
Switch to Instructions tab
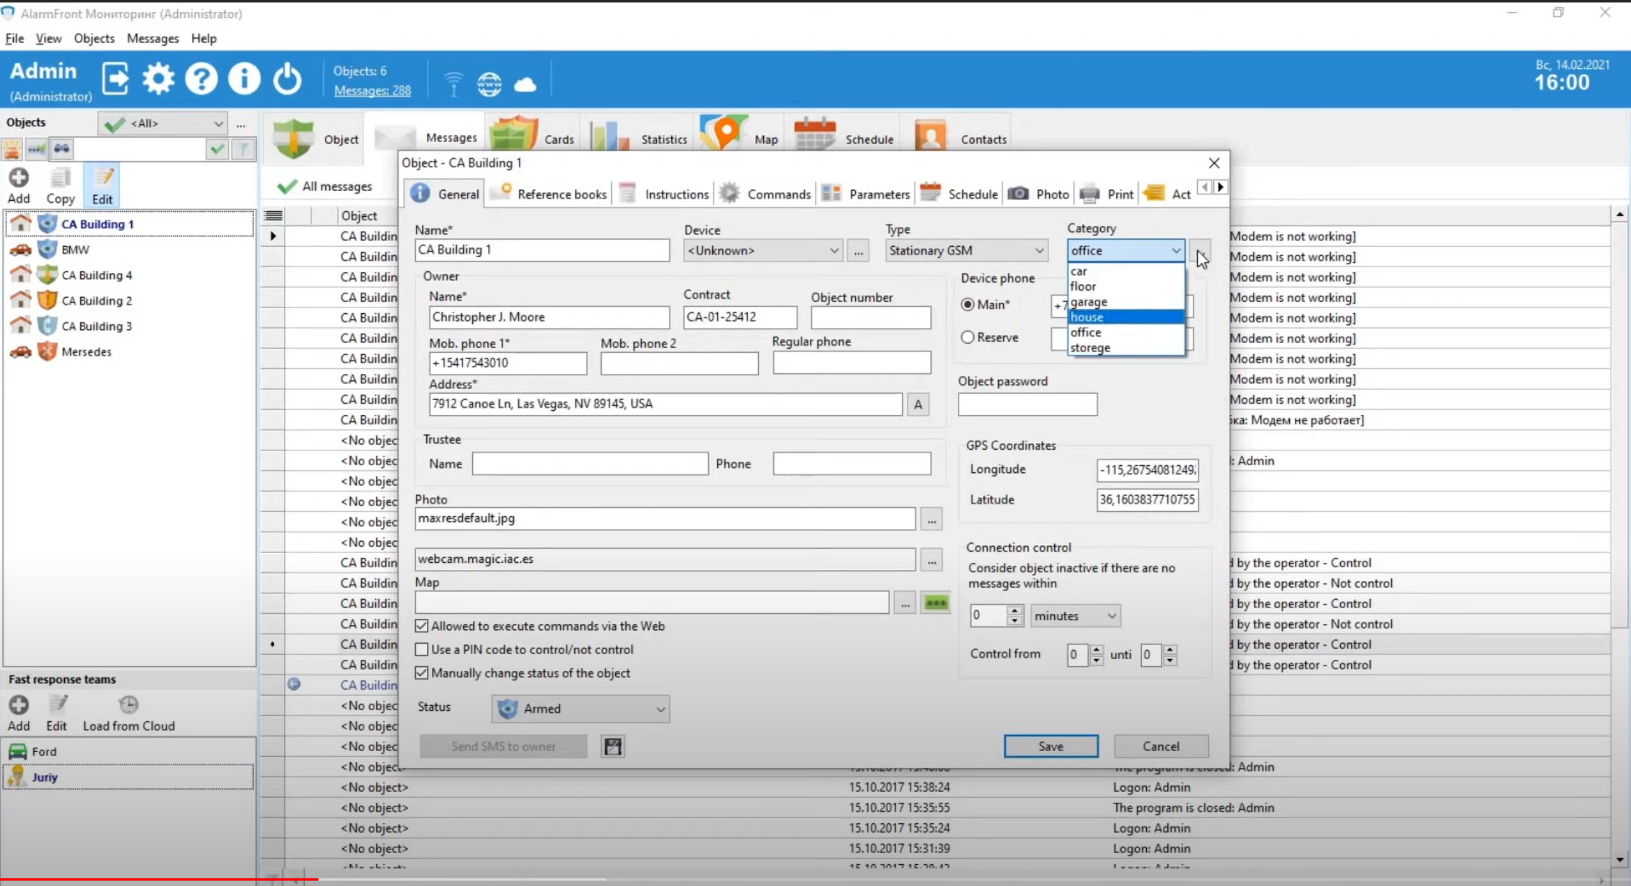664,194
